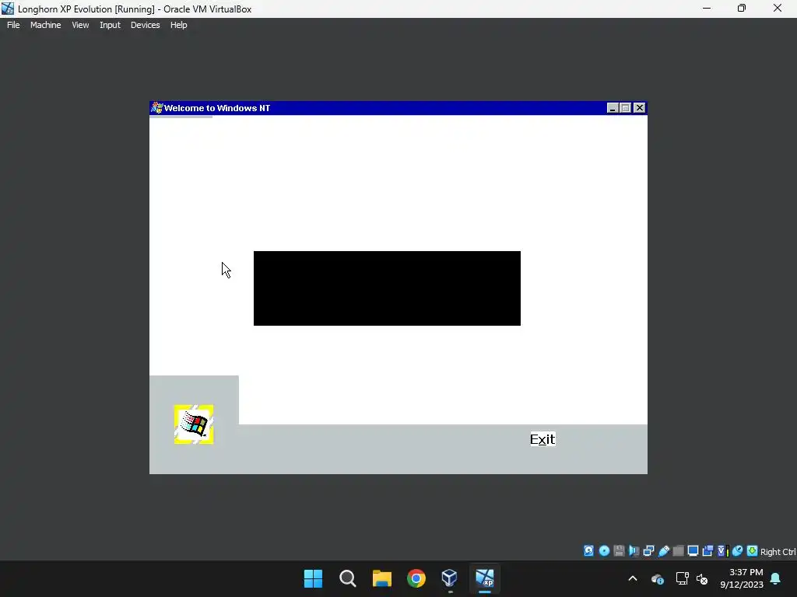Click the Right Ctrl host key label
797x597 pixels.
[778, 551]
